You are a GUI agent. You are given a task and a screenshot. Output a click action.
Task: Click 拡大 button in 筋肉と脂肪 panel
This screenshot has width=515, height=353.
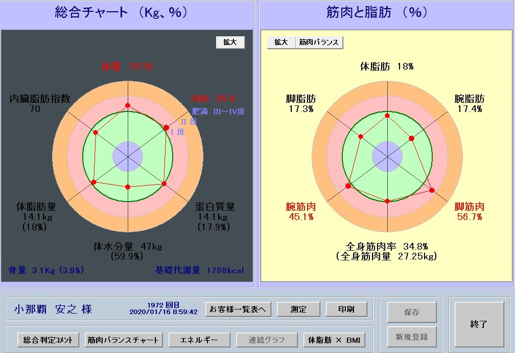point(281,42)
